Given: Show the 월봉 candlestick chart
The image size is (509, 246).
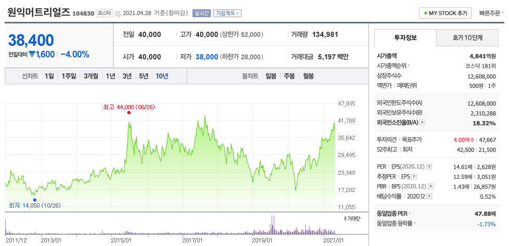Looking at the screenshot, I should tap(309, 76).
